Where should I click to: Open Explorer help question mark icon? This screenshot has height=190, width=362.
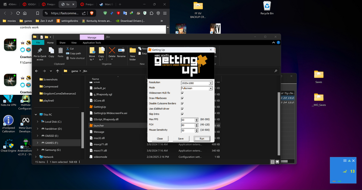click(x=278, y=43)
